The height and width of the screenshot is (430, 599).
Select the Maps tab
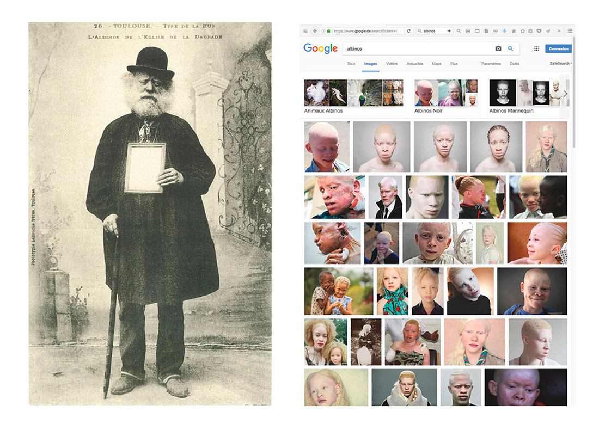click(x=437, y=64)
